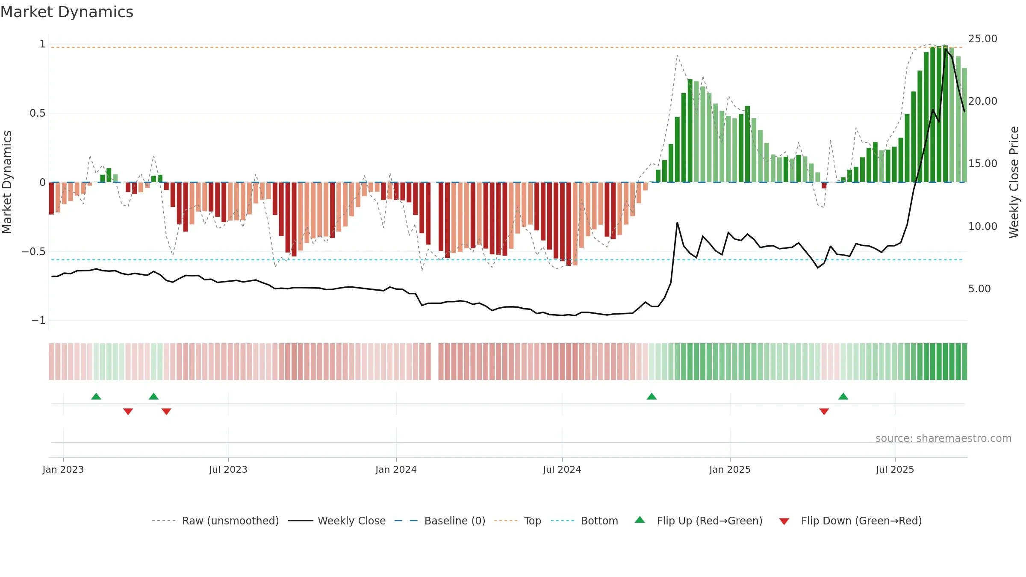
Task: Click the orange dashed Top threshold line
Action: (x=507, y=47)
